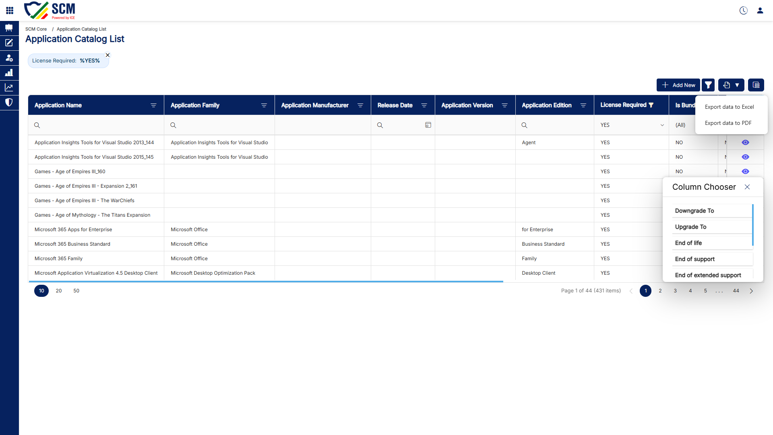Screen dimensions: 773x435
Task: Open Application Manufacturer column header filter
Action: (x=360, y=106)
